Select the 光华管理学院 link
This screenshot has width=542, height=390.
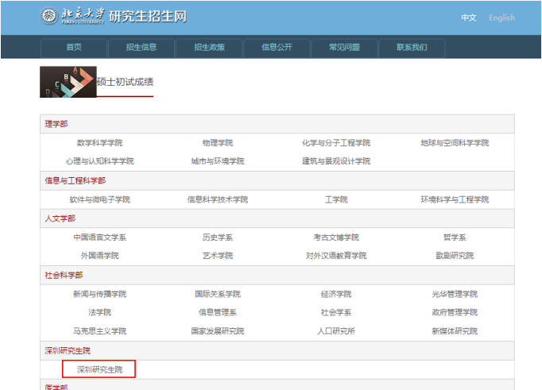click(x=455, y=294)
